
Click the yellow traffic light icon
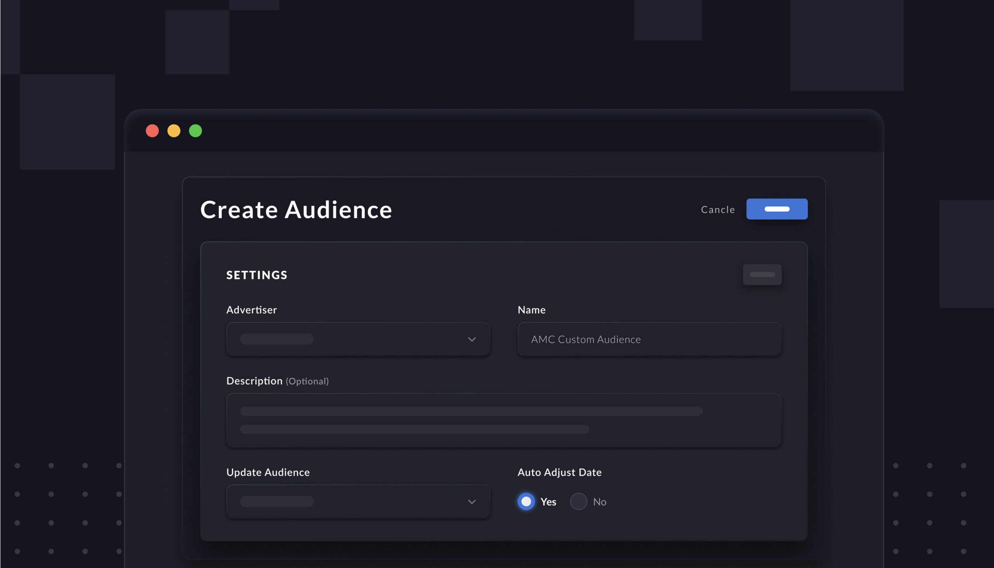174,131
